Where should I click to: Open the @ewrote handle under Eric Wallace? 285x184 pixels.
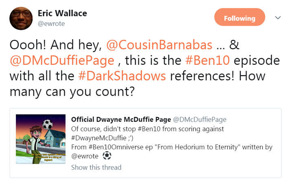point(51,24)
